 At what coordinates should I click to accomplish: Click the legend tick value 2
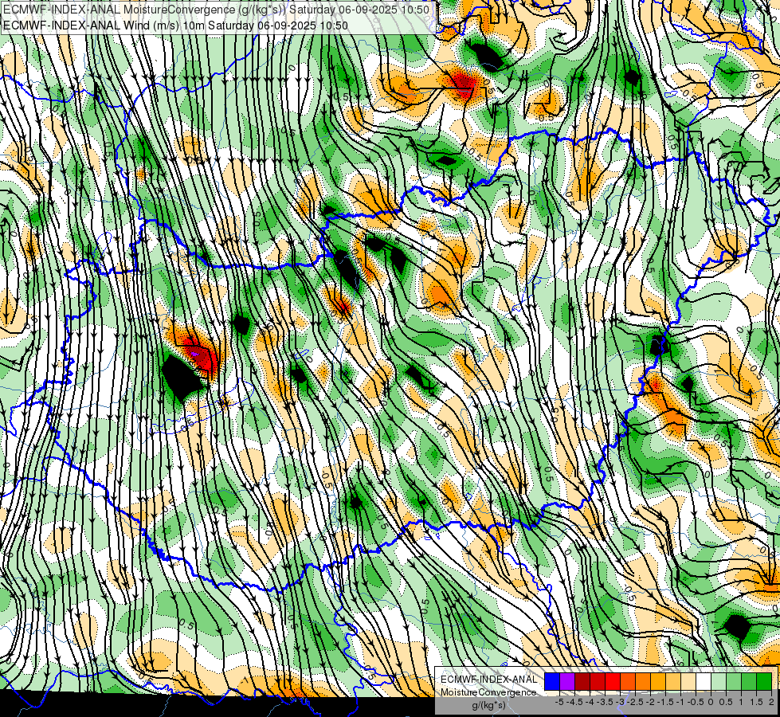tap(771, 702)
